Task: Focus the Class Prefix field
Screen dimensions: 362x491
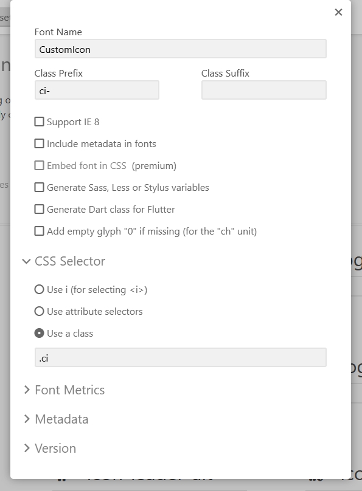Action: pos(97,90)
